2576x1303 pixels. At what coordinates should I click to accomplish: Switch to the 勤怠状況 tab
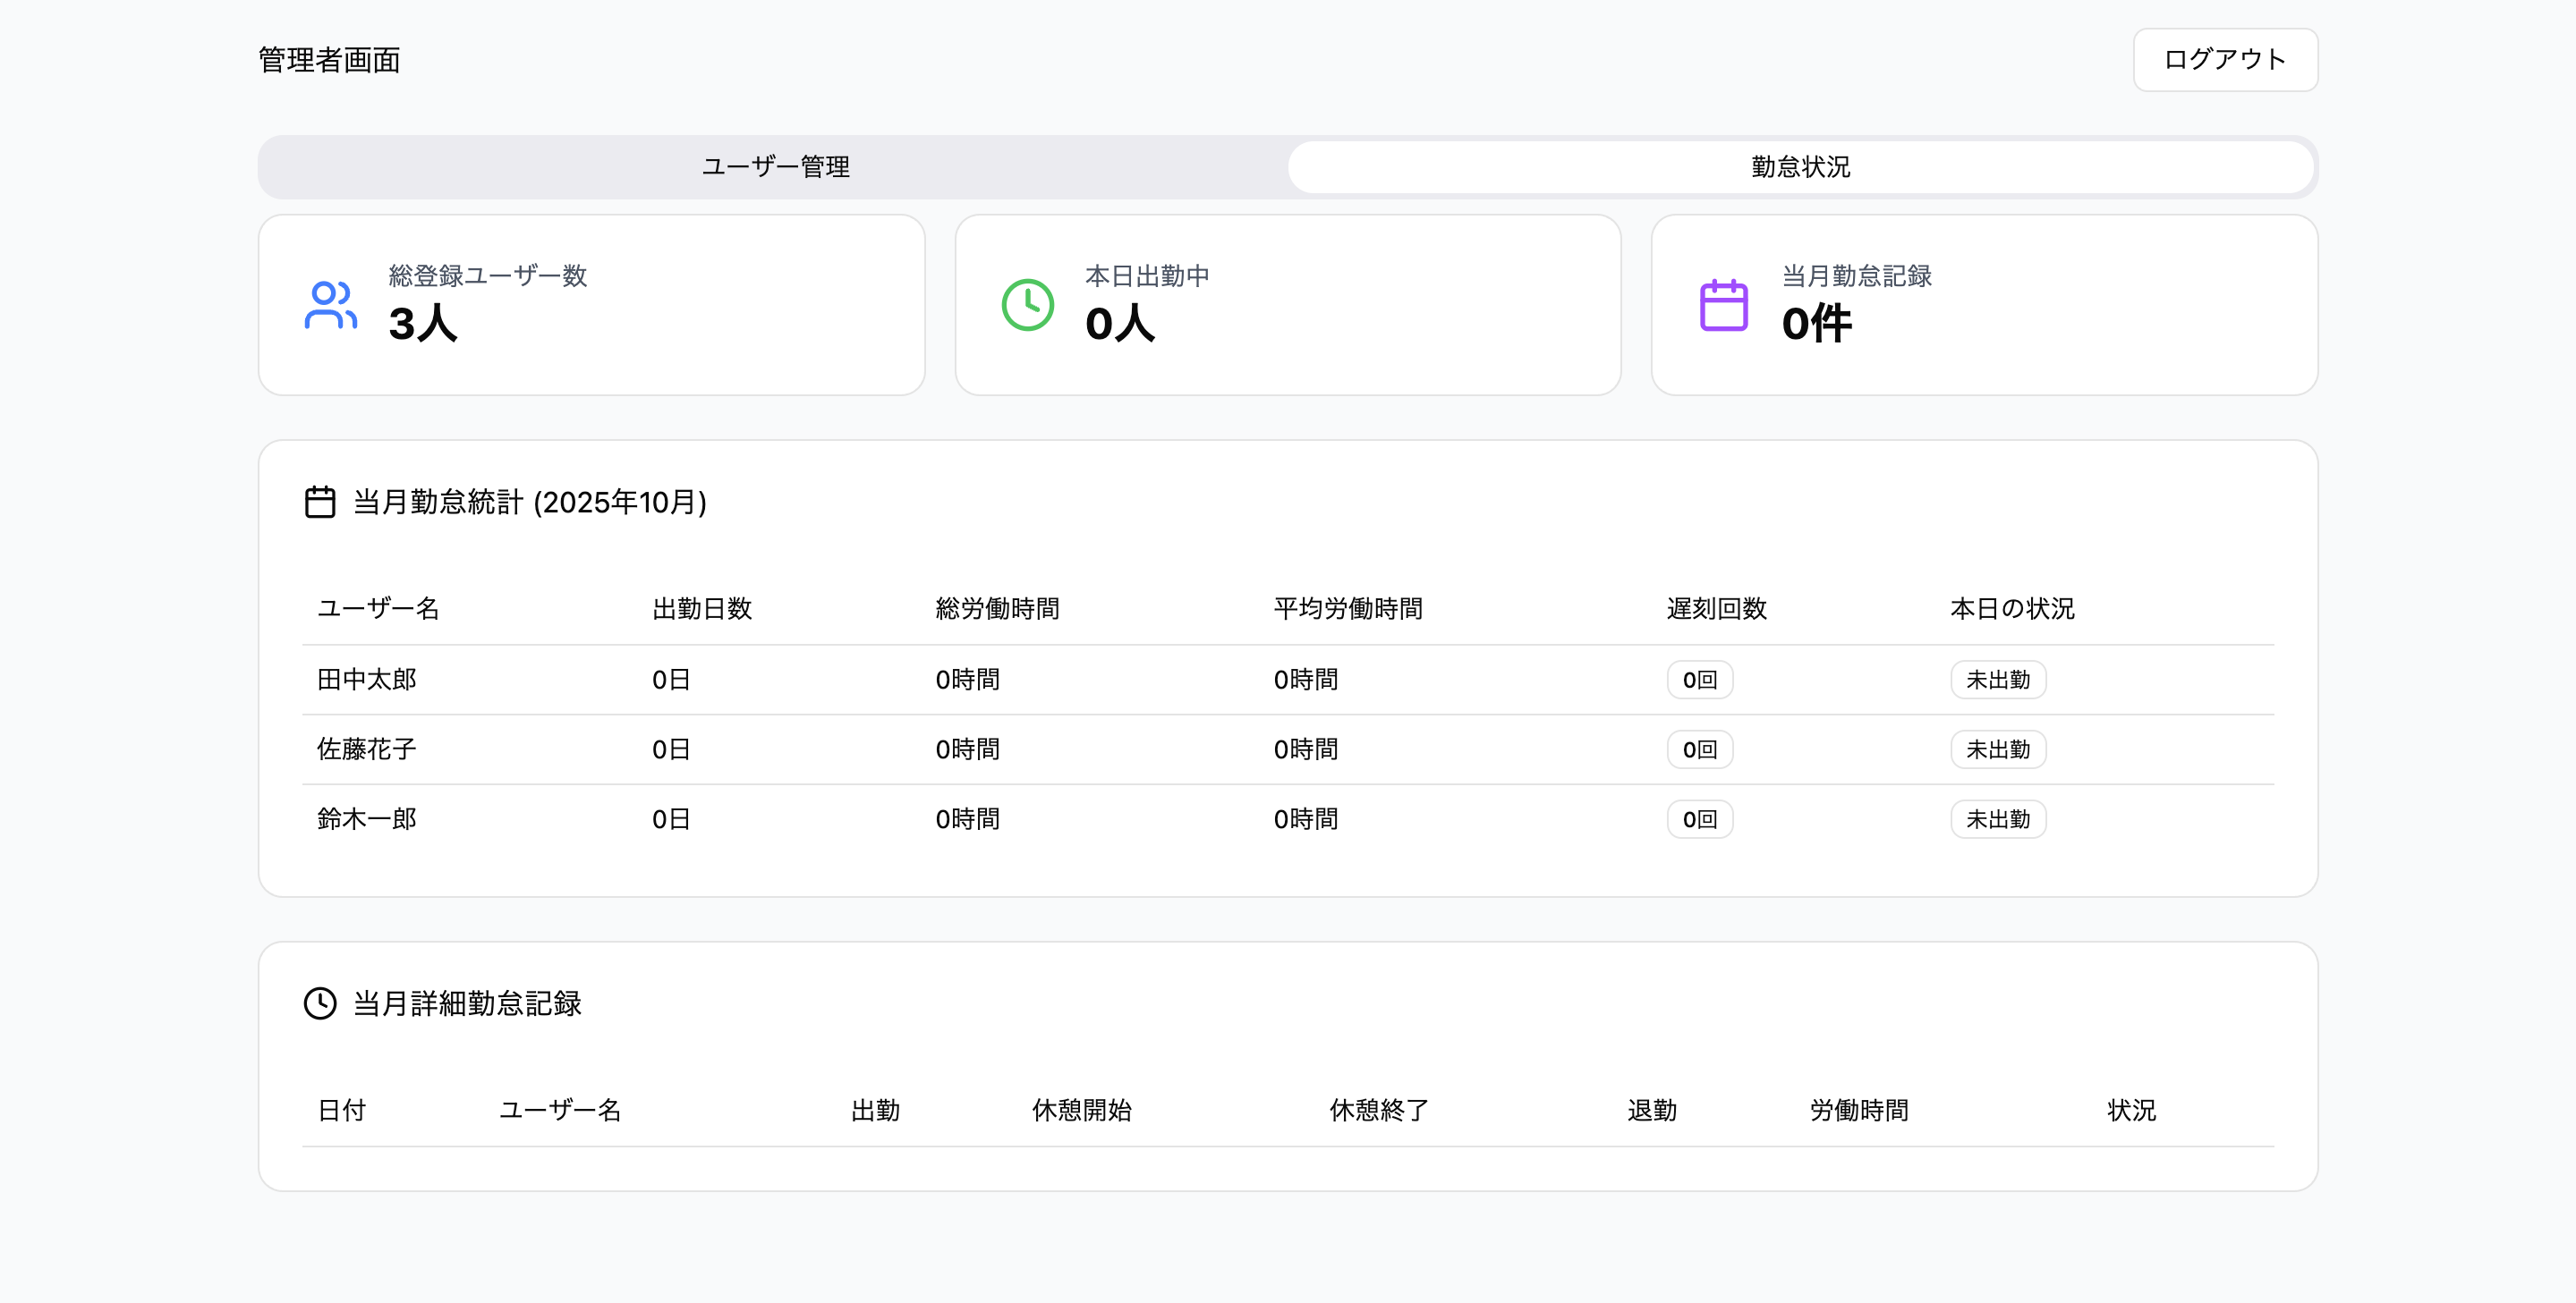(x=1800, y=167)
